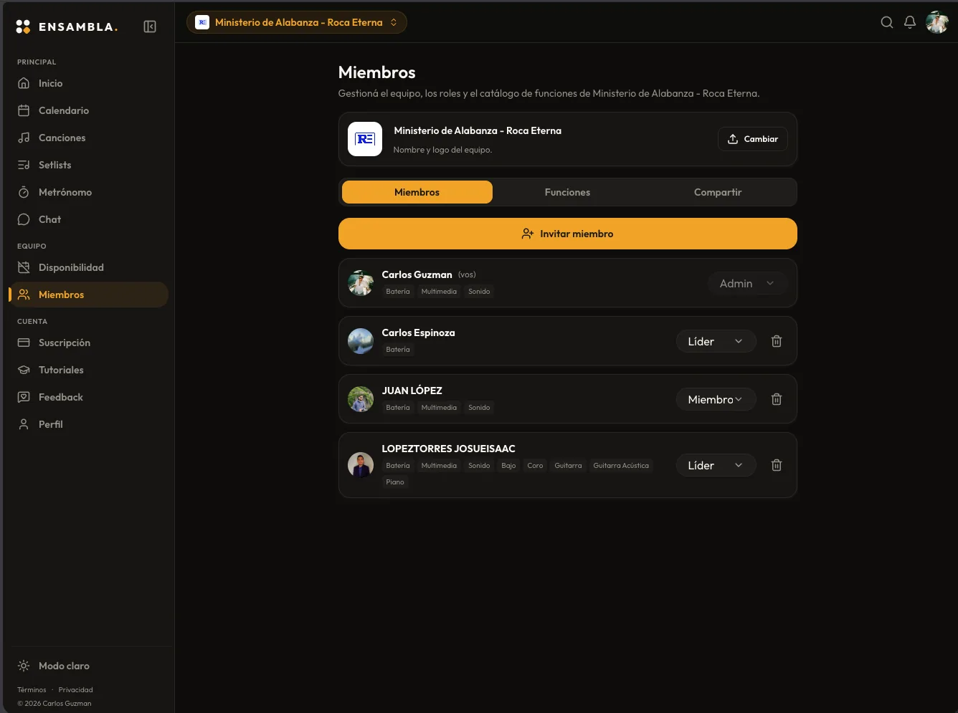
Task: Open Feedback from the sidebar
Action: pyautogui.click(x=89, y=397)
